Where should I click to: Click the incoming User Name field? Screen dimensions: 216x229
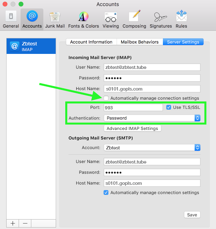coord(152,67)
